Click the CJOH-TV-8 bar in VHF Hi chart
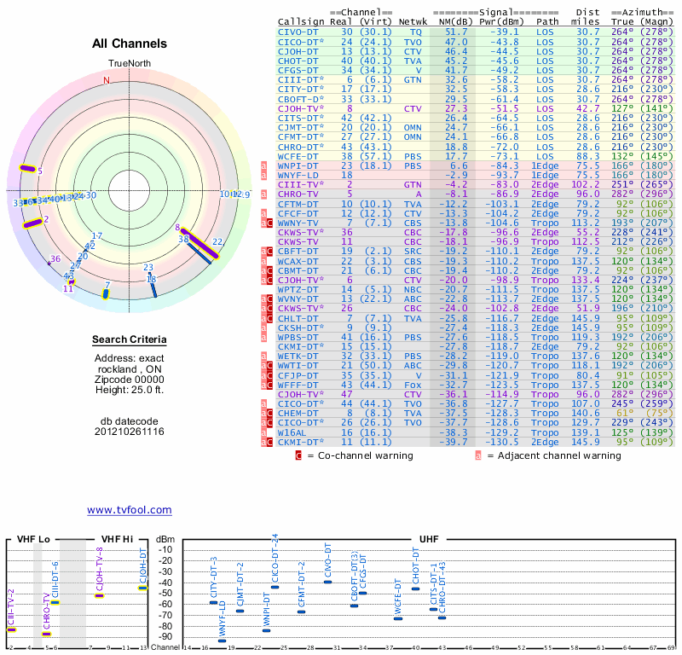 pyautogui.click(x=99, y=595)
